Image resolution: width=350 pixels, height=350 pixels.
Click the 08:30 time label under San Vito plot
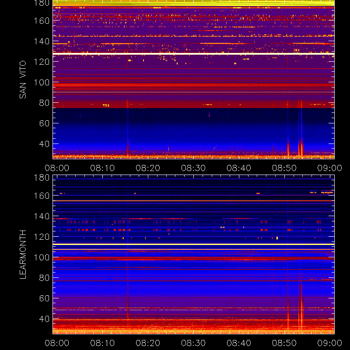[193, 168]
